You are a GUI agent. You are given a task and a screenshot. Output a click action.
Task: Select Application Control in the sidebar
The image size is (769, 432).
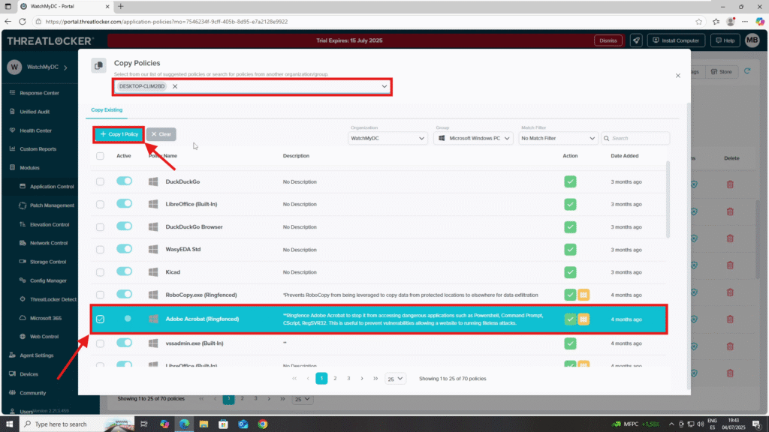(52, 187)
